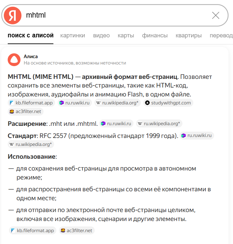
Task: Open the карты tab
Action: click(x=126, y=35)
